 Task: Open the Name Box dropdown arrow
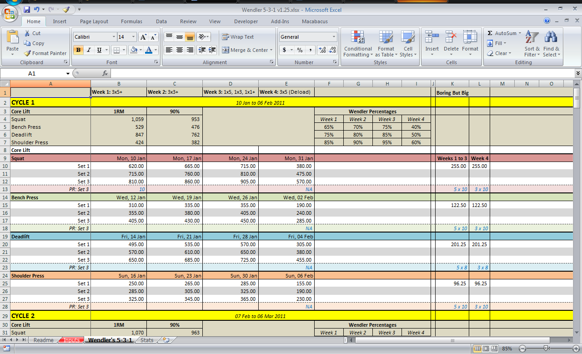[x=68, y=73]
